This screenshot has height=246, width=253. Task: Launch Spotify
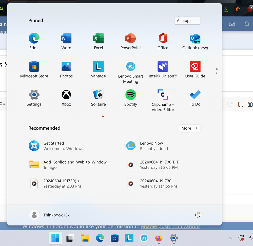tap(130, 98)
